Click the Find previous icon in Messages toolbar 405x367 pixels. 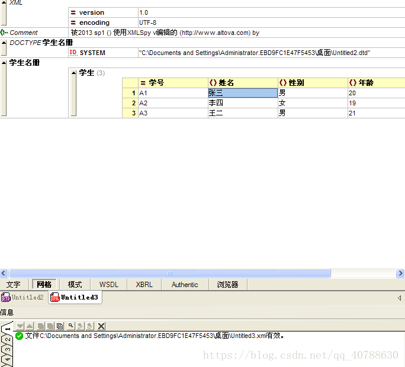pyautogui.click(x=80, y=326)
